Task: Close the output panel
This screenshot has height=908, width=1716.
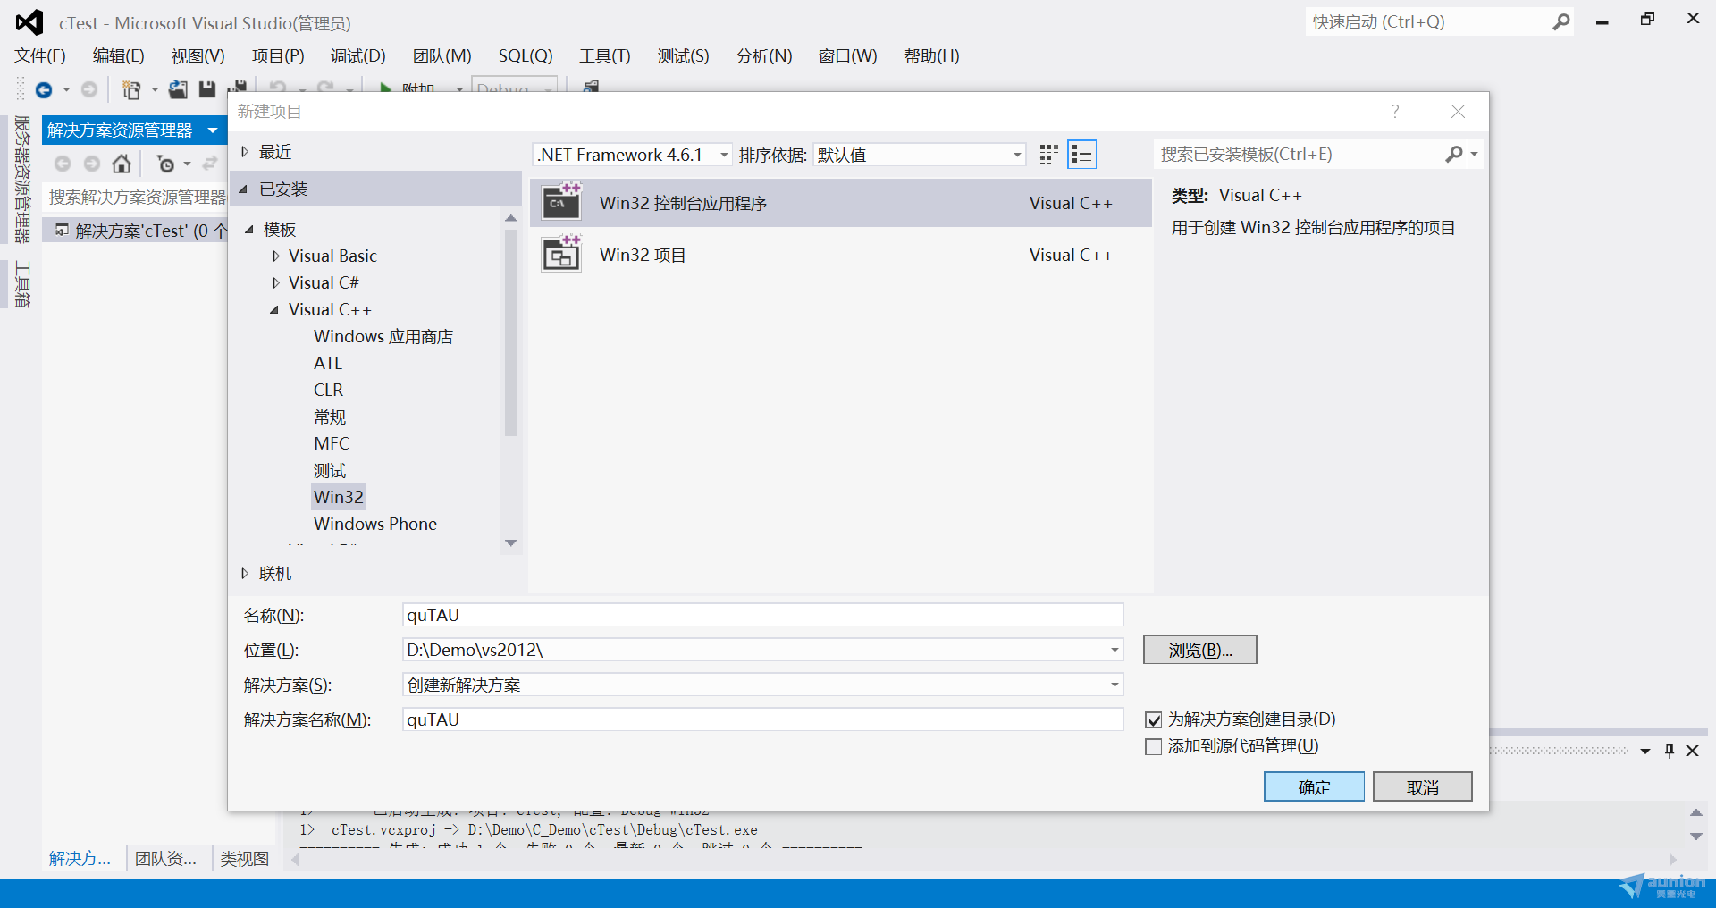Action: coord(1692,751)
